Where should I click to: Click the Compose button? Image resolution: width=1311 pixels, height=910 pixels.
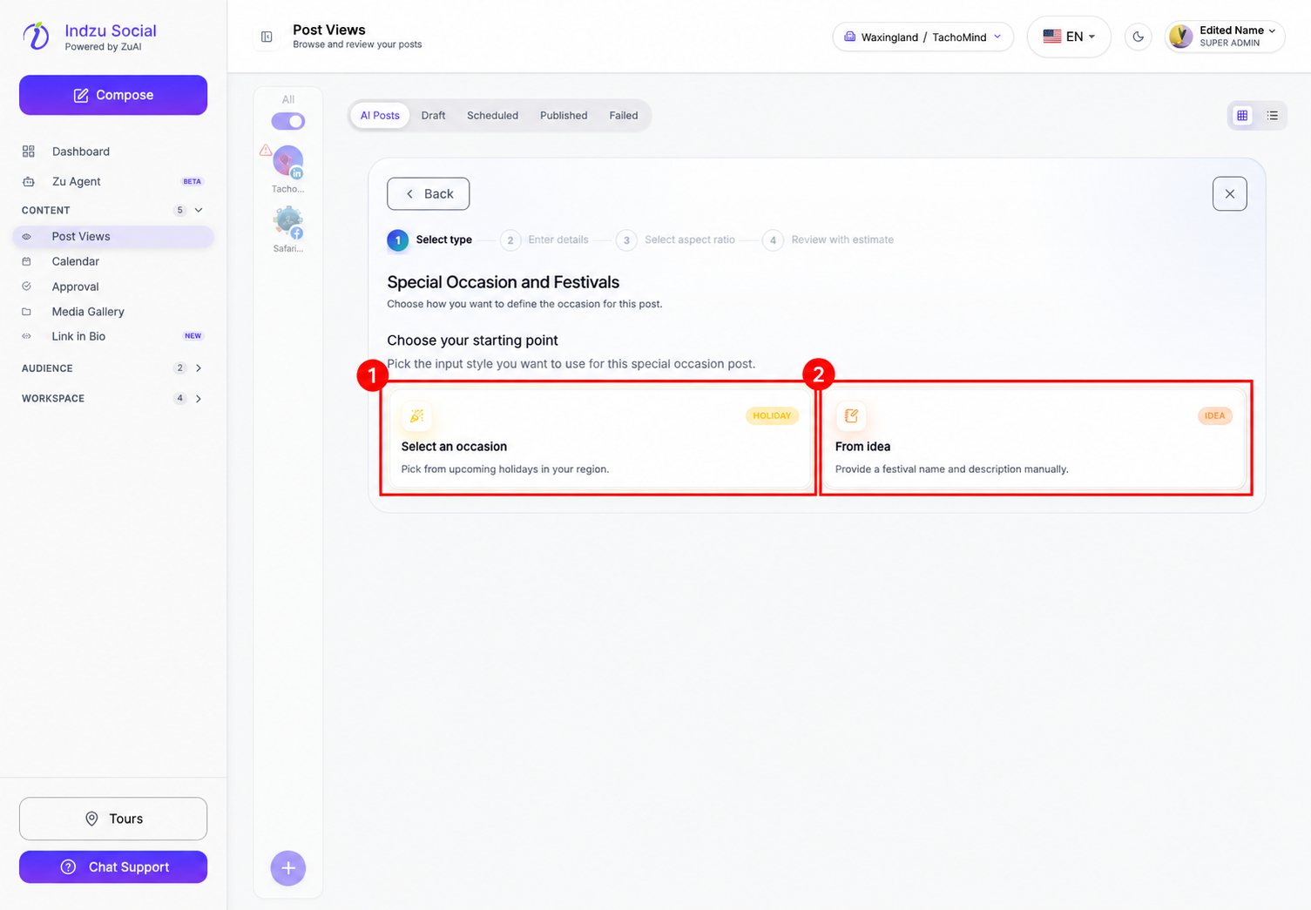(113, 95)
